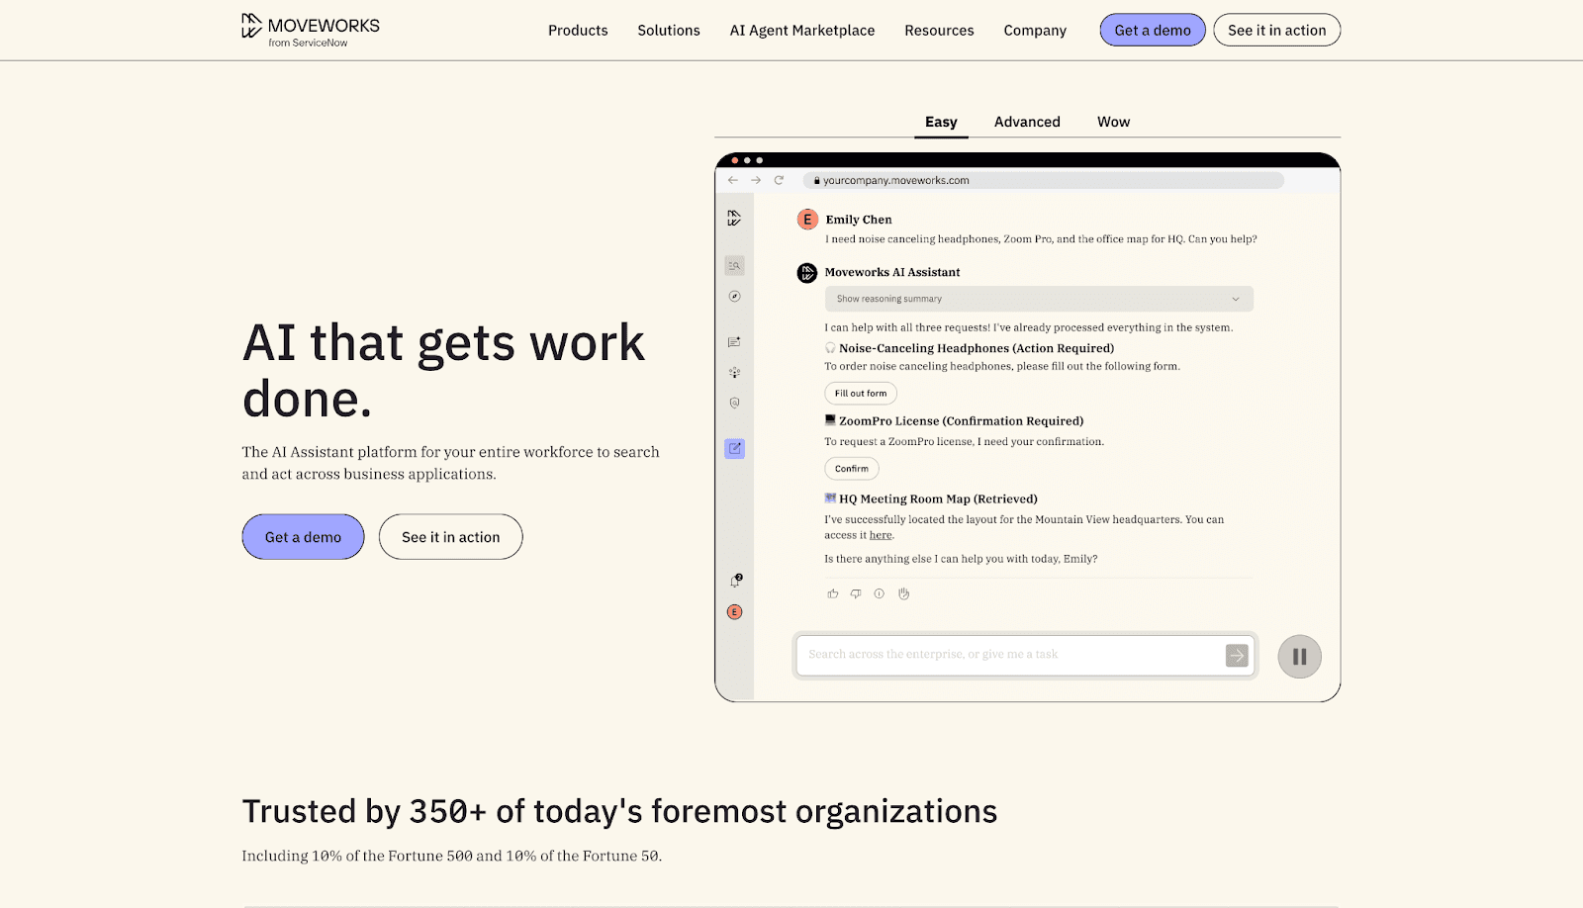
Task: Click the 'Noise-Canceling Headphones (Action Required)' heading
Action: pos(977,348)
